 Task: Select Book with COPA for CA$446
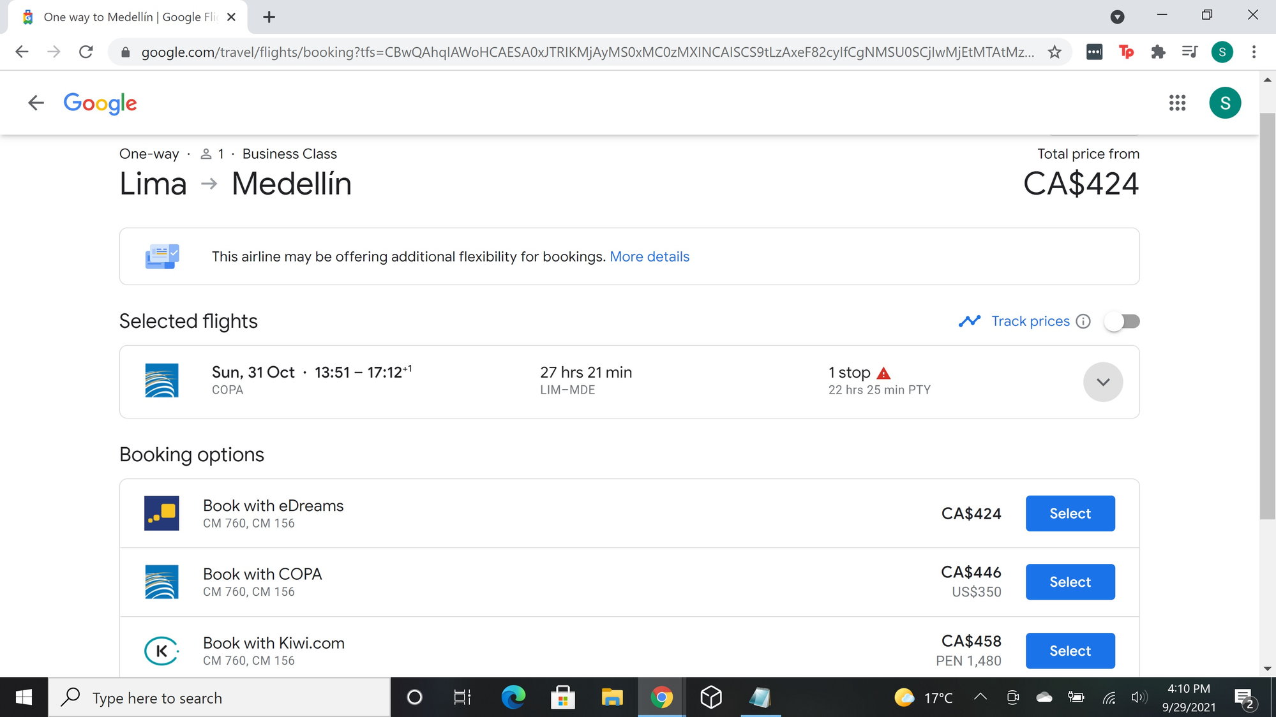pyautogui.click(x=1070, y=582)
